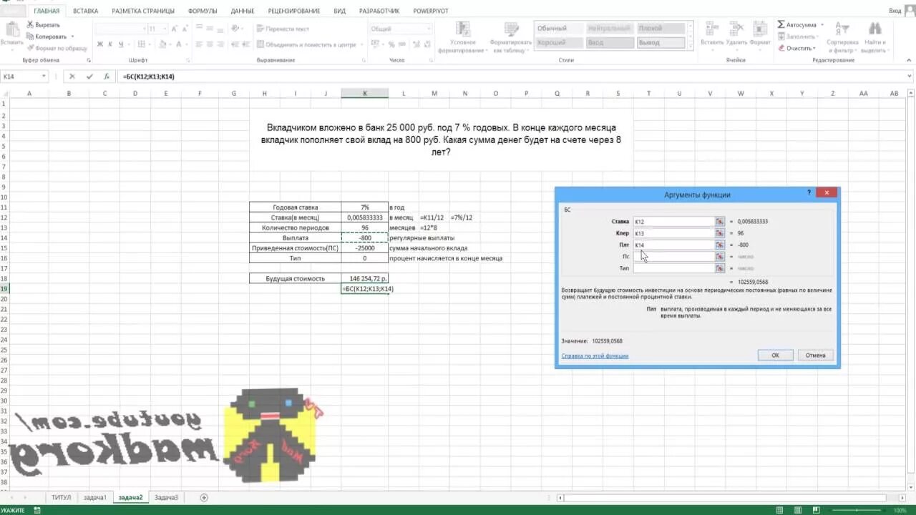Select the Обычный cell style
The image size is (916, 515).
[559, 29]
